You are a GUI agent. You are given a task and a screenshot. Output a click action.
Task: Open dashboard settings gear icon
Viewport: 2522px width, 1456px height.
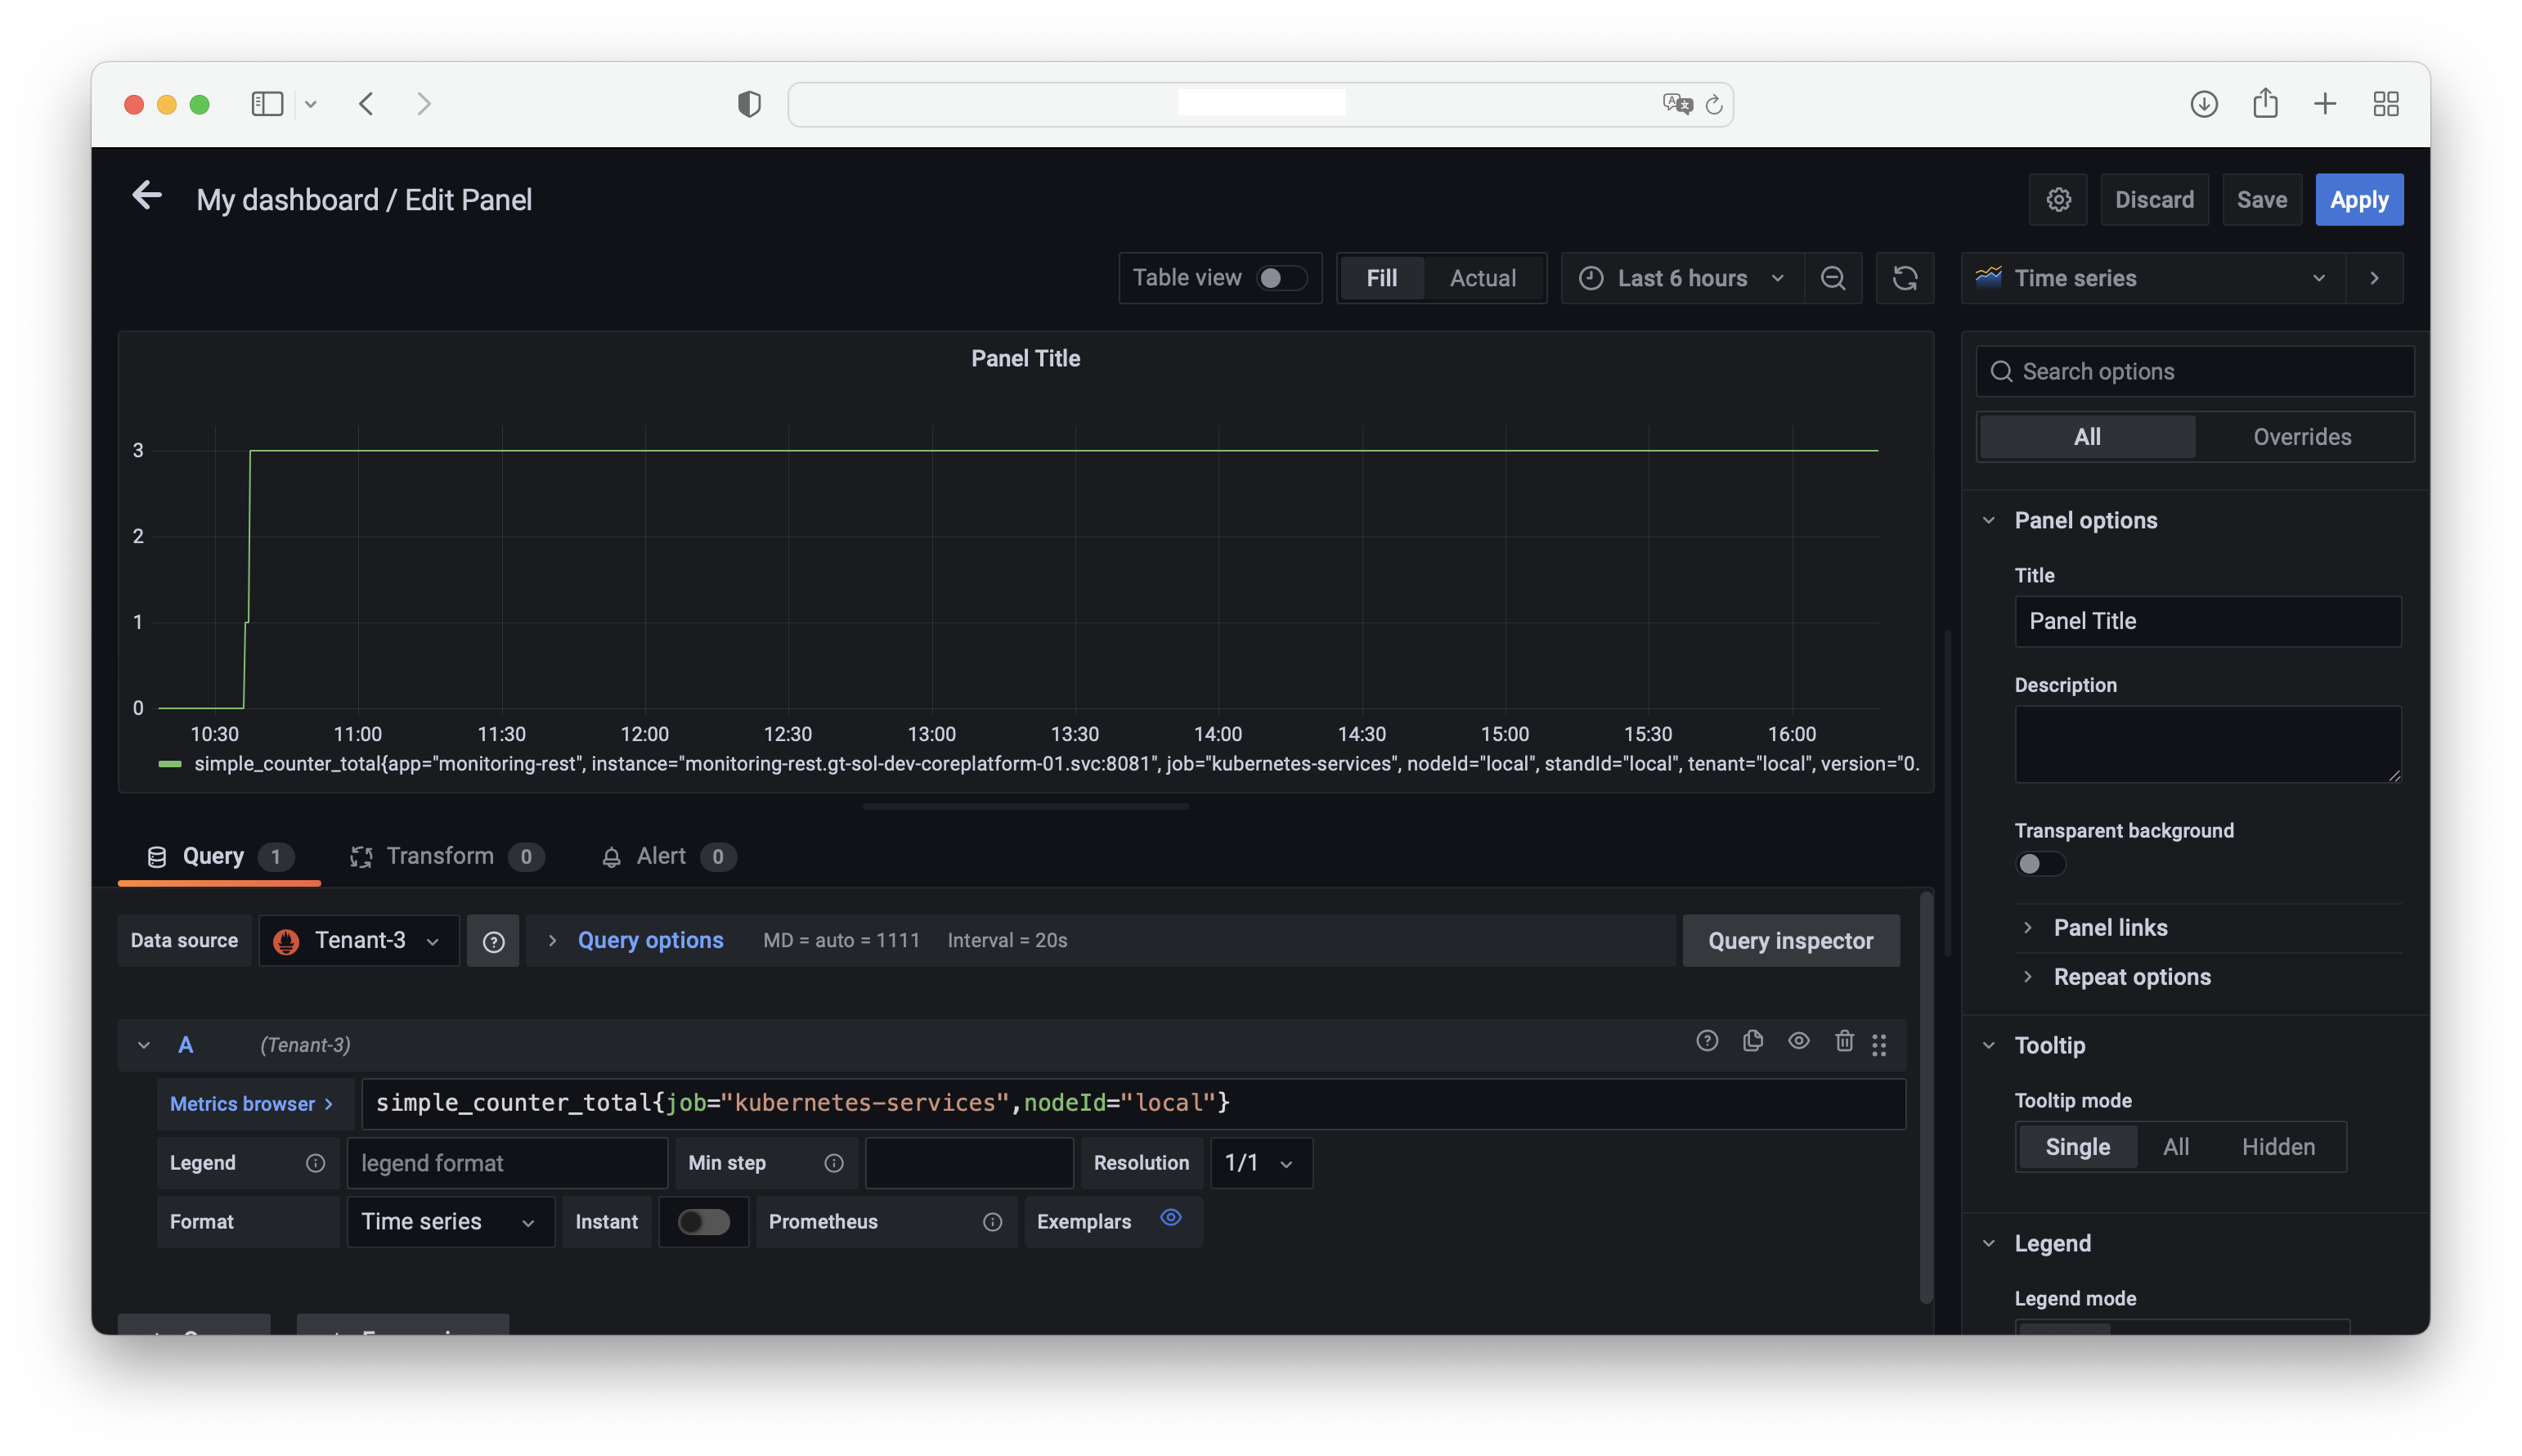coord(2058,200)
